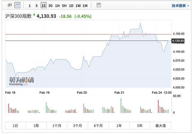Set chart interval to 1W
Image resolution: width=192 pixels, height=134 pixels.
78,5
